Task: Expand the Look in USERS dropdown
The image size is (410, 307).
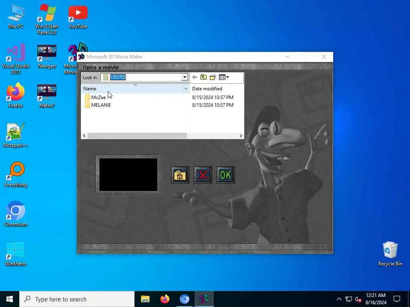Action: point(185,77)
